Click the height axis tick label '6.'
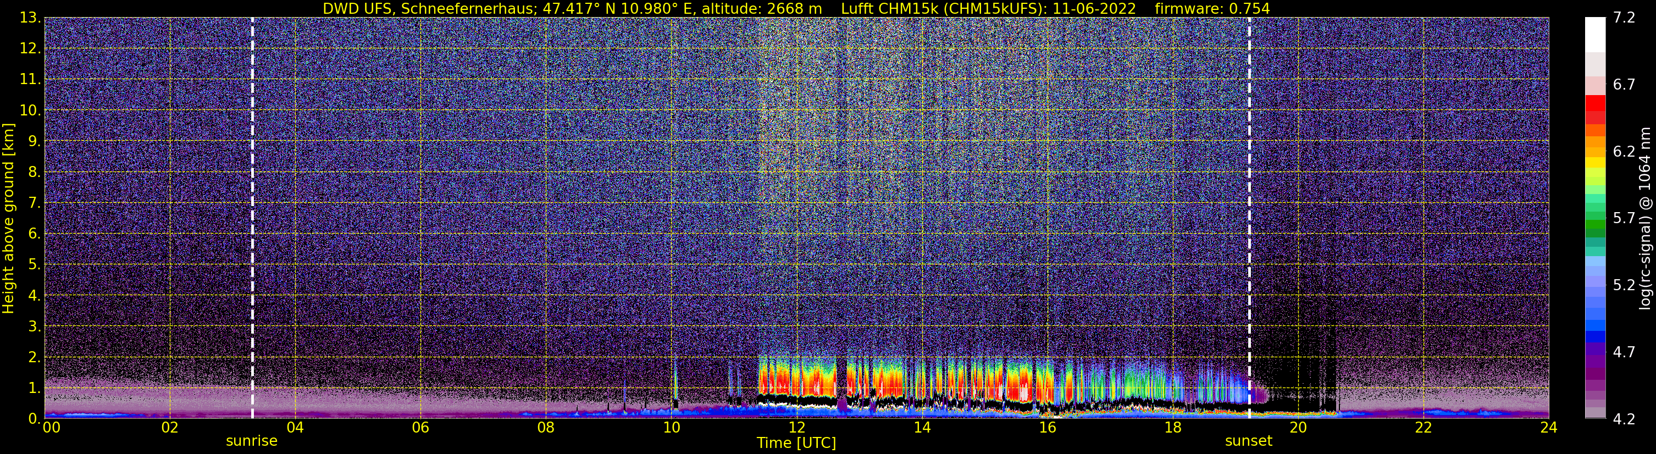Viewport: 1656px width, 454px height. 34,234
